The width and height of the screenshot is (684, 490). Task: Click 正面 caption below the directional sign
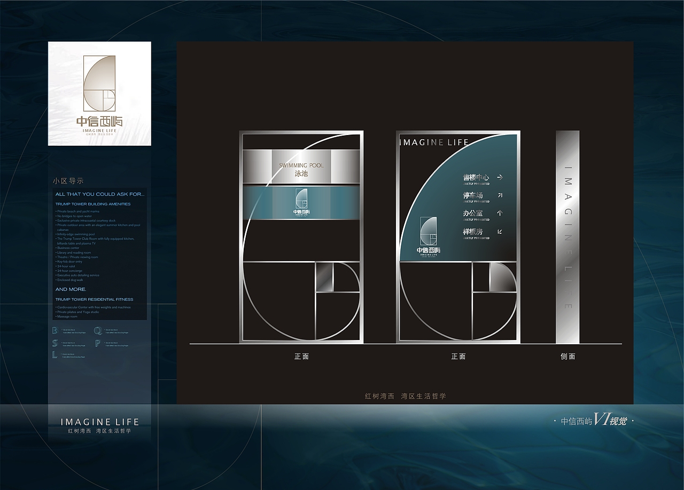tap(458, 357)
